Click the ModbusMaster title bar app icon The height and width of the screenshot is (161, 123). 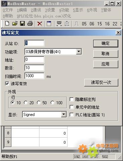pos(4,4)
